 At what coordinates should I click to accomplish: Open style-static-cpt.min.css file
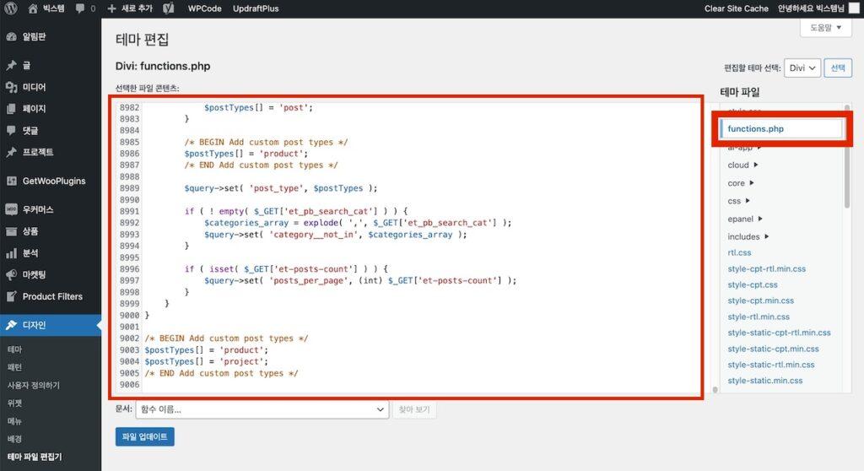[x=773, y=349]
